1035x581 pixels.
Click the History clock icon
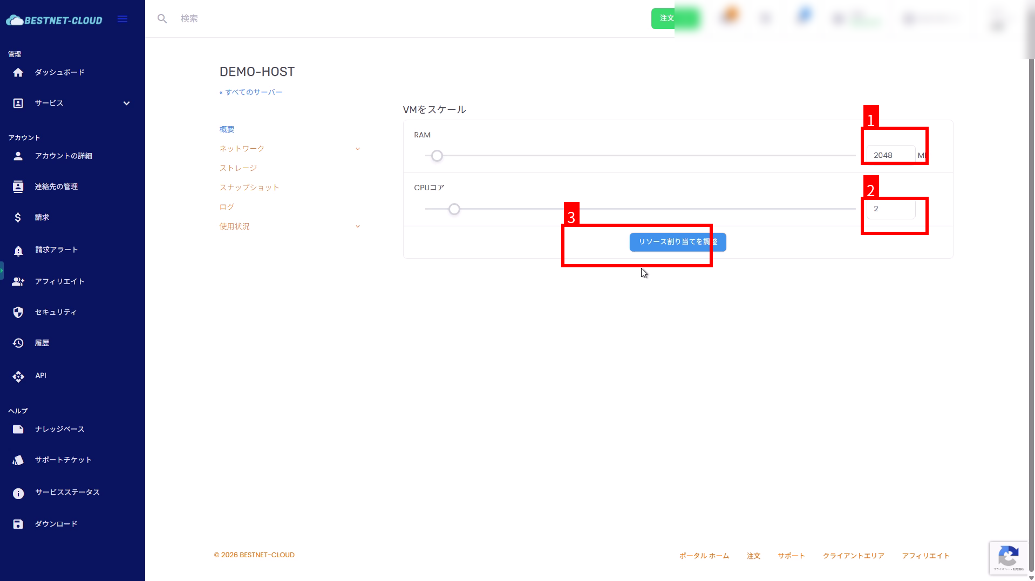[18, 343]
